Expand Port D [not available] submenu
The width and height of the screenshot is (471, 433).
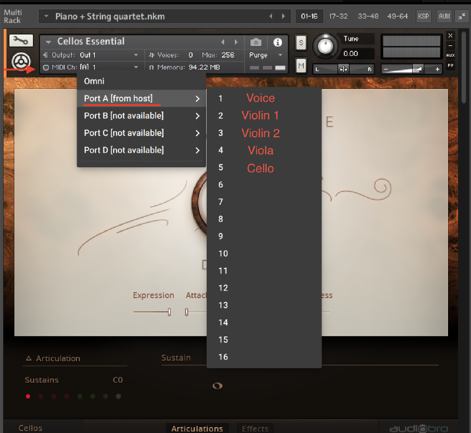point(141,150)
